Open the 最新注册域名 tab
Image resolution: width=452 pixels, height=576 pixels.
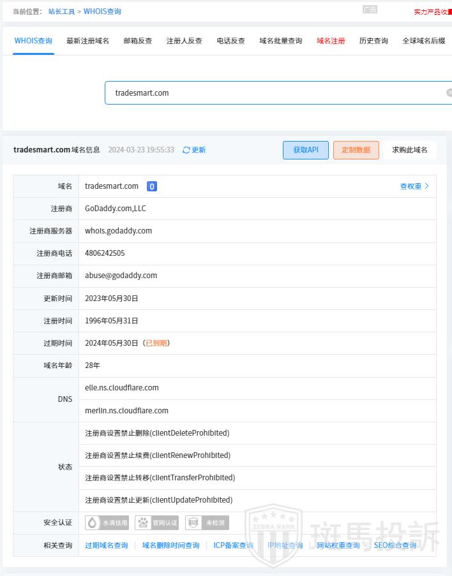click(87, 41)
